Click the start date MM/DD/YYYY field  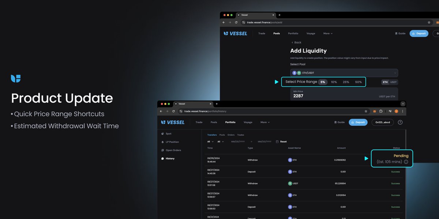click(237, 142)
